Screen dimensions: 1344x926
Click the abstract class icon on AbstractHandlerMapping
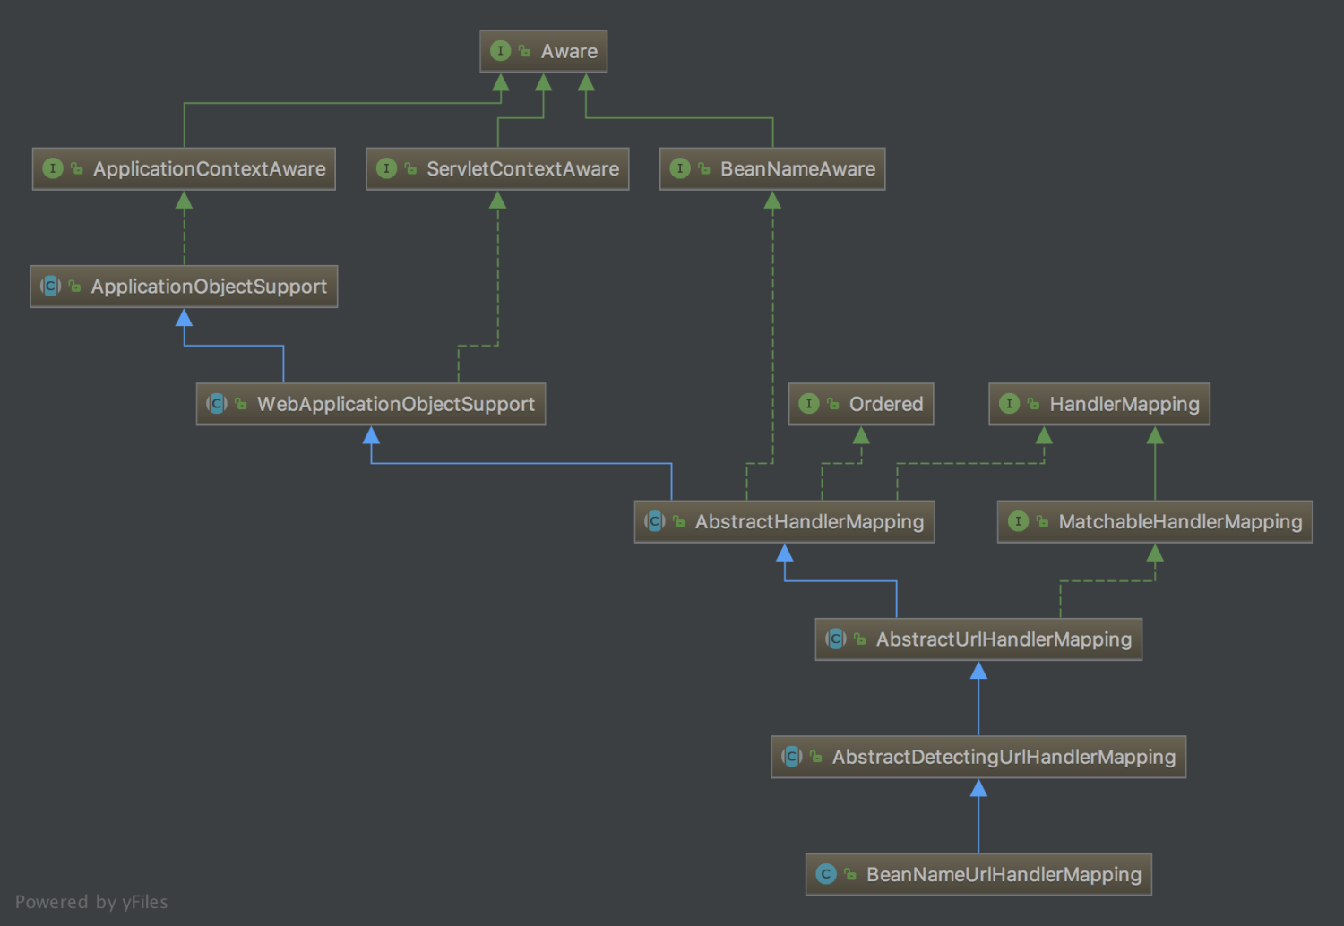[x=655, y=521]
